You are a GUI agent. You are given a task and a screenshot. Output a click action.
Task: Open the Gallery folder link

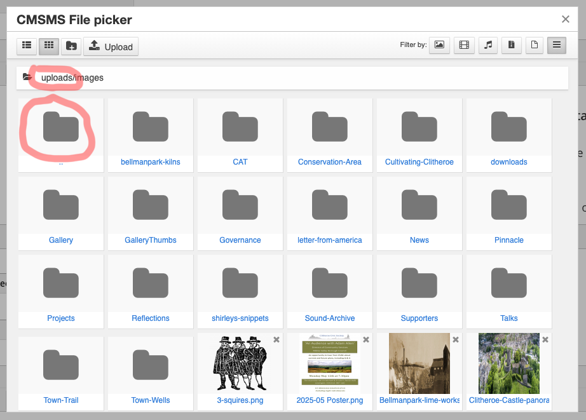pos(61,240)
